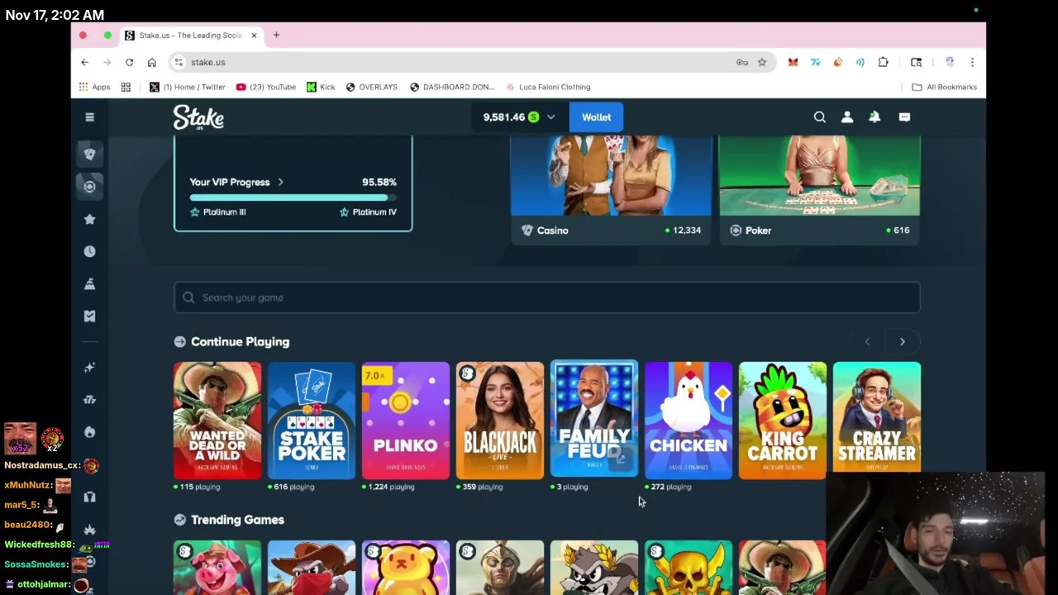The width and height of the screenshot is (1058, 595).
Task: Open the YouTube bookmark
Action: (266, 87)
